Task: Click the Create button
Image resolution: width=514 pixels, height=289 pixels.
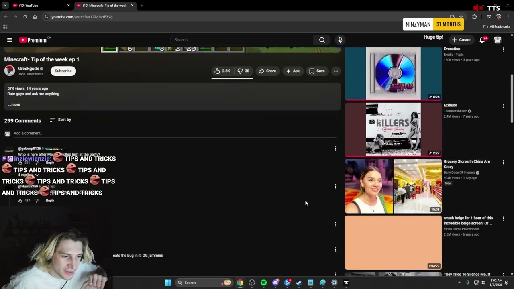Action: click(x=461, y=40)
